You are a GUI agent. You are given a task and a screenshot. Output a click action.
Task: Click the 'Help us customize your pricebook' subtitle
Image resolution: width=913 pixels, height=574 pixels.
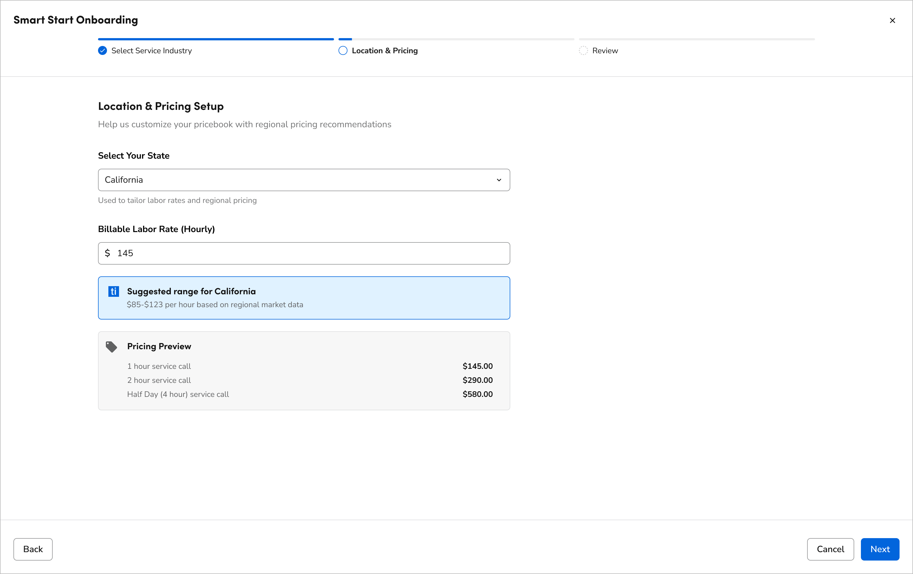[244, 124]
